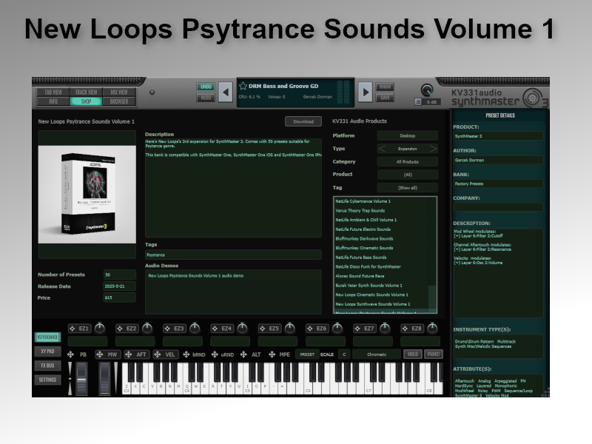
Task: Click the EZ2 drag-source icon
Action: pyautogui.click(x=120, y=329)
